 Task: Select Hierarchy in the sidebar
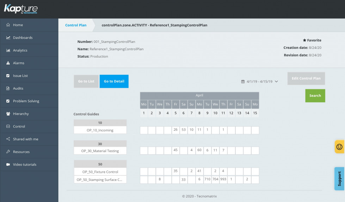29,113
